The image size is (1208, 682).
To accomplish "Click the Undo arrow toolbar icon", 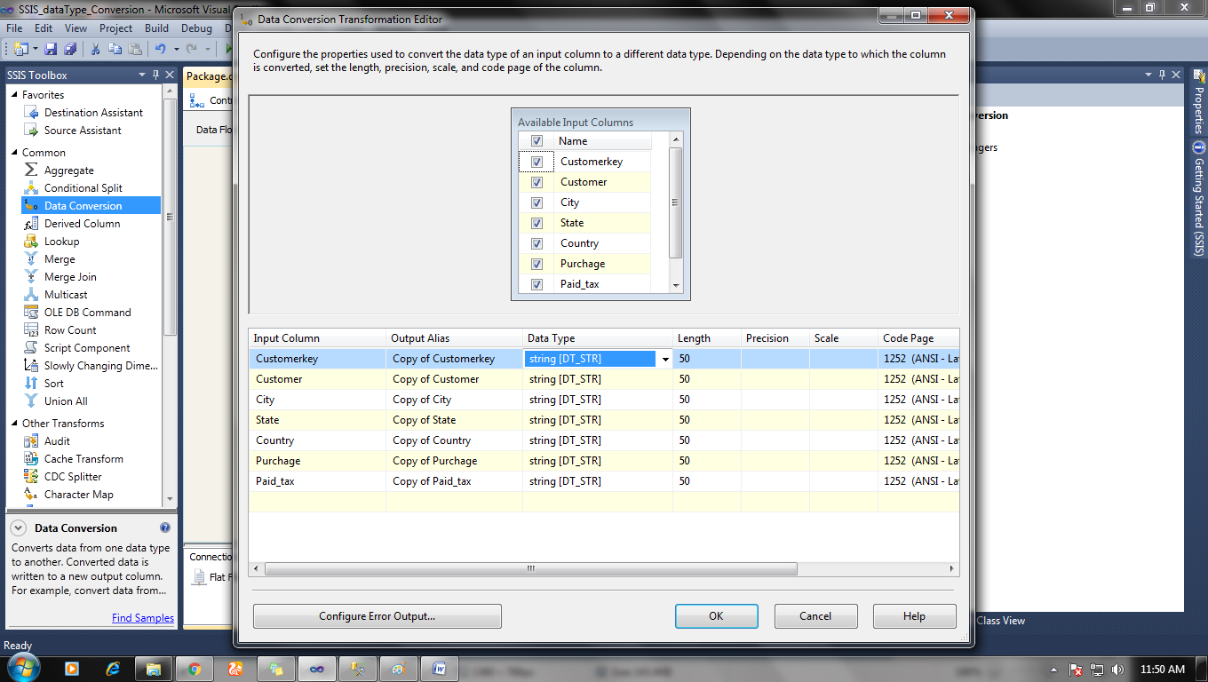I will coord(161,49).
